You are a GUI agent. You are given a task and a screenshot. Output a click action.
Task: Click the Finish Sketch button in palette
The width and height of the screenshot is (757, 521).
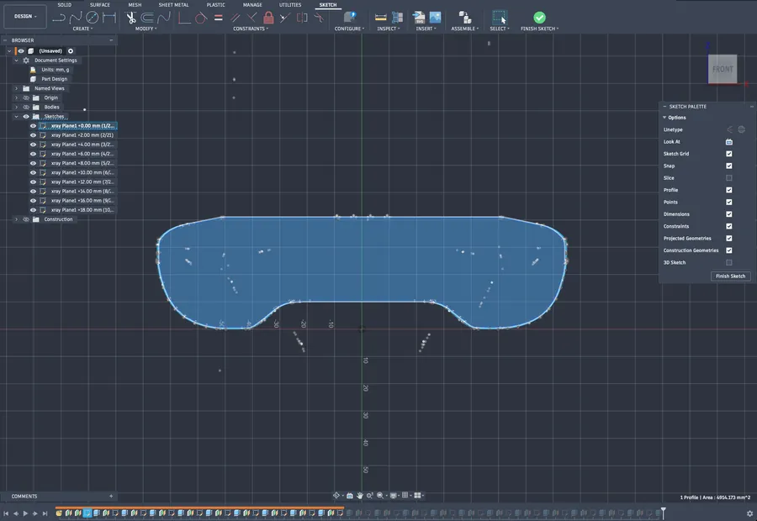[x=730, y=276]
